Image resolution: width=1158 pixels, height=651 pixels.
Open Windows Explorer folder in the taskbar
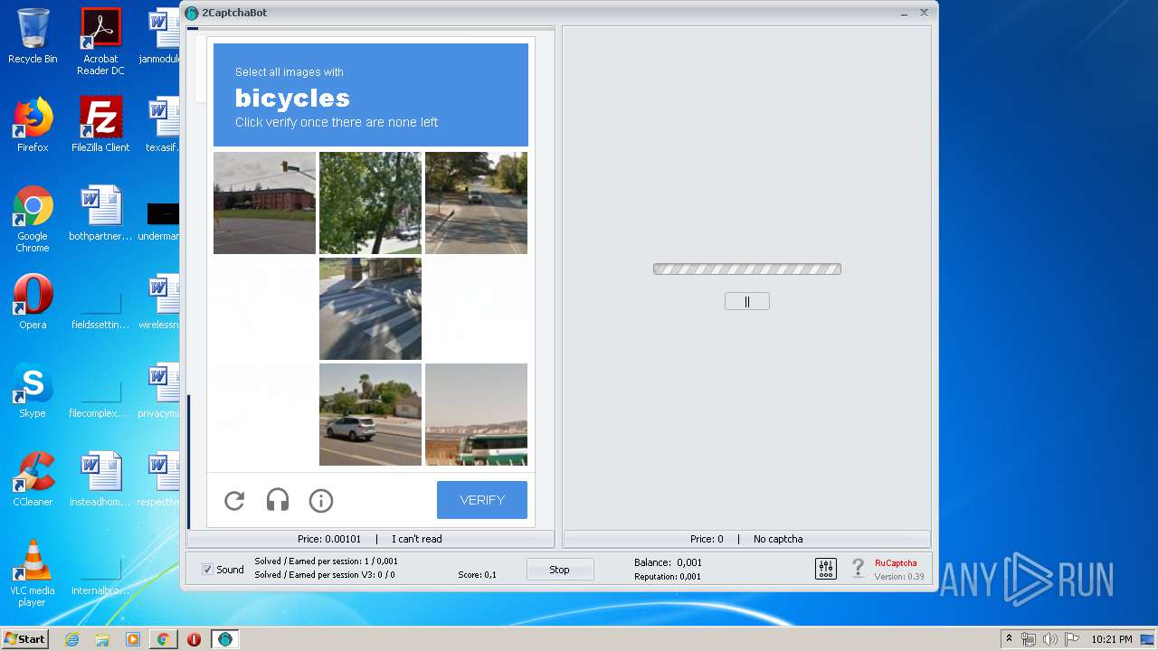pyautogui.click(x=102, y=639)
